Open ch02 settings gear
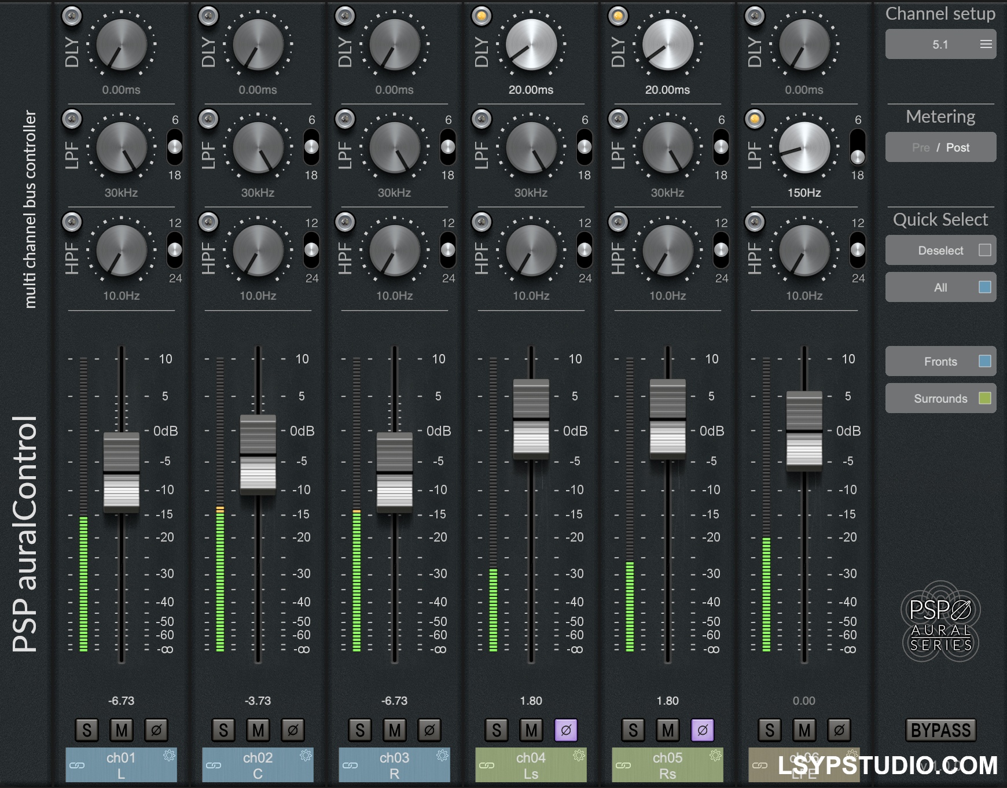The image size is (1007, 788). [x=306, y=755]
